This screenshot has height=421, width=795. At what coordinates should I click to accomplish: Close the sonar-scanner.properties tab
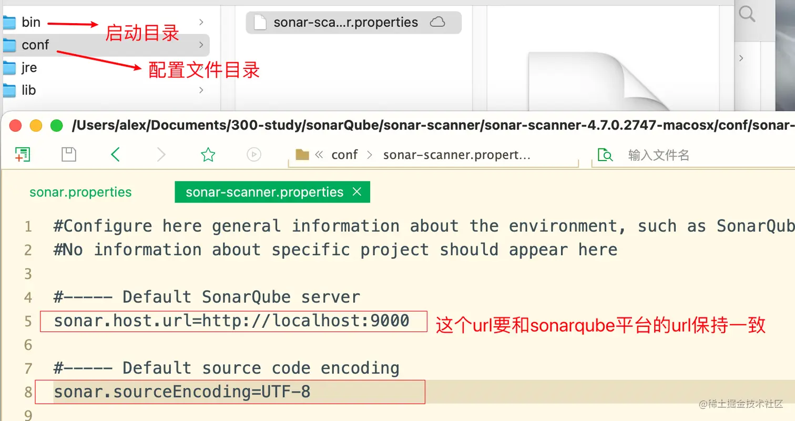pos(357,192)
